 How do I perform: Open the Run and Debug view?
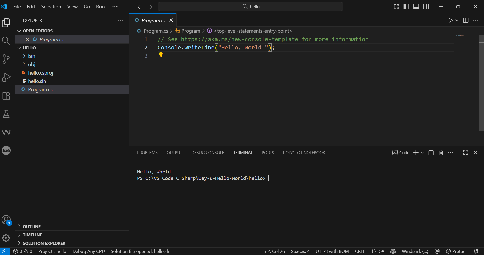[x=6, y=77]
